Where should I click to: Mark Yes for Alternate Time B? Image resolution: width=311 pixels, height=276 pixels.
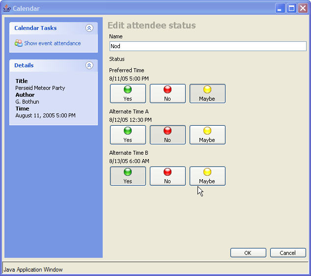[128, 176]
